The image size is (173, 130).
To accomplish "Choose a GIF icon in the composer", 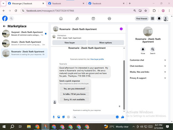I will [69, 117].
